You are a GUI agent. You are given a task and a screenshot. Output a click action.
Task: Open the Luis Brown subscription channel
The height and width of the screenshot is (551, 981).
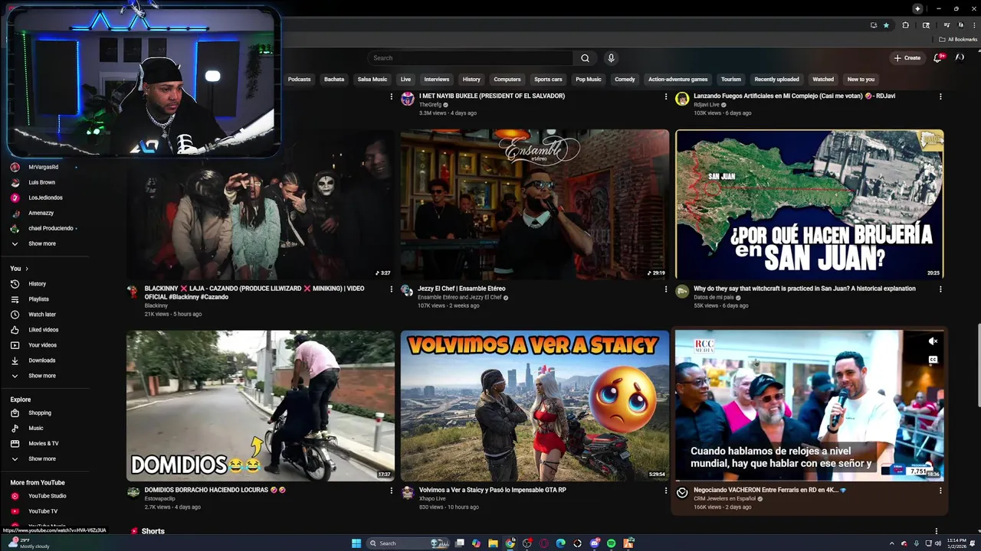(x=42, y=182)
